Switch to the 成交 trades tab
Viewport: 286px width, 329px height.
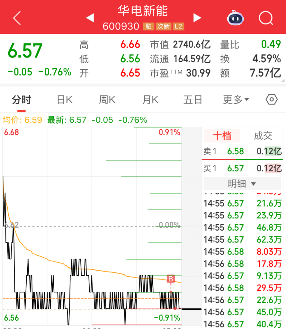(263, 136)
